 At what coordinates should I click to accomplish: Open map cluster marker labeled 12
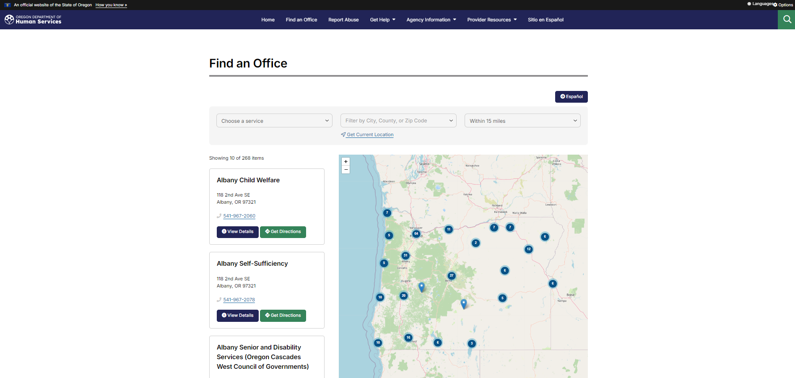click(529, 249)
